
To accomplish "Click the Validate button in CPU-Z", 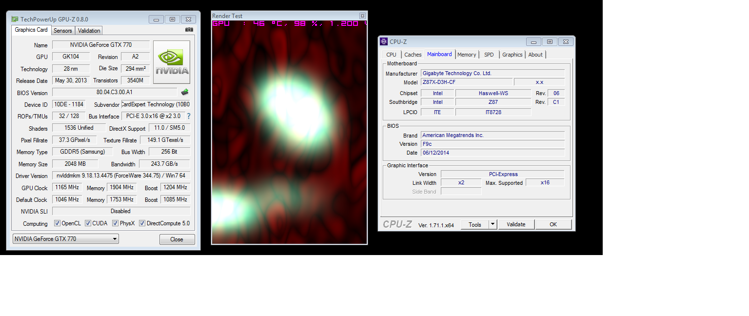I will (x=516, y=224).
